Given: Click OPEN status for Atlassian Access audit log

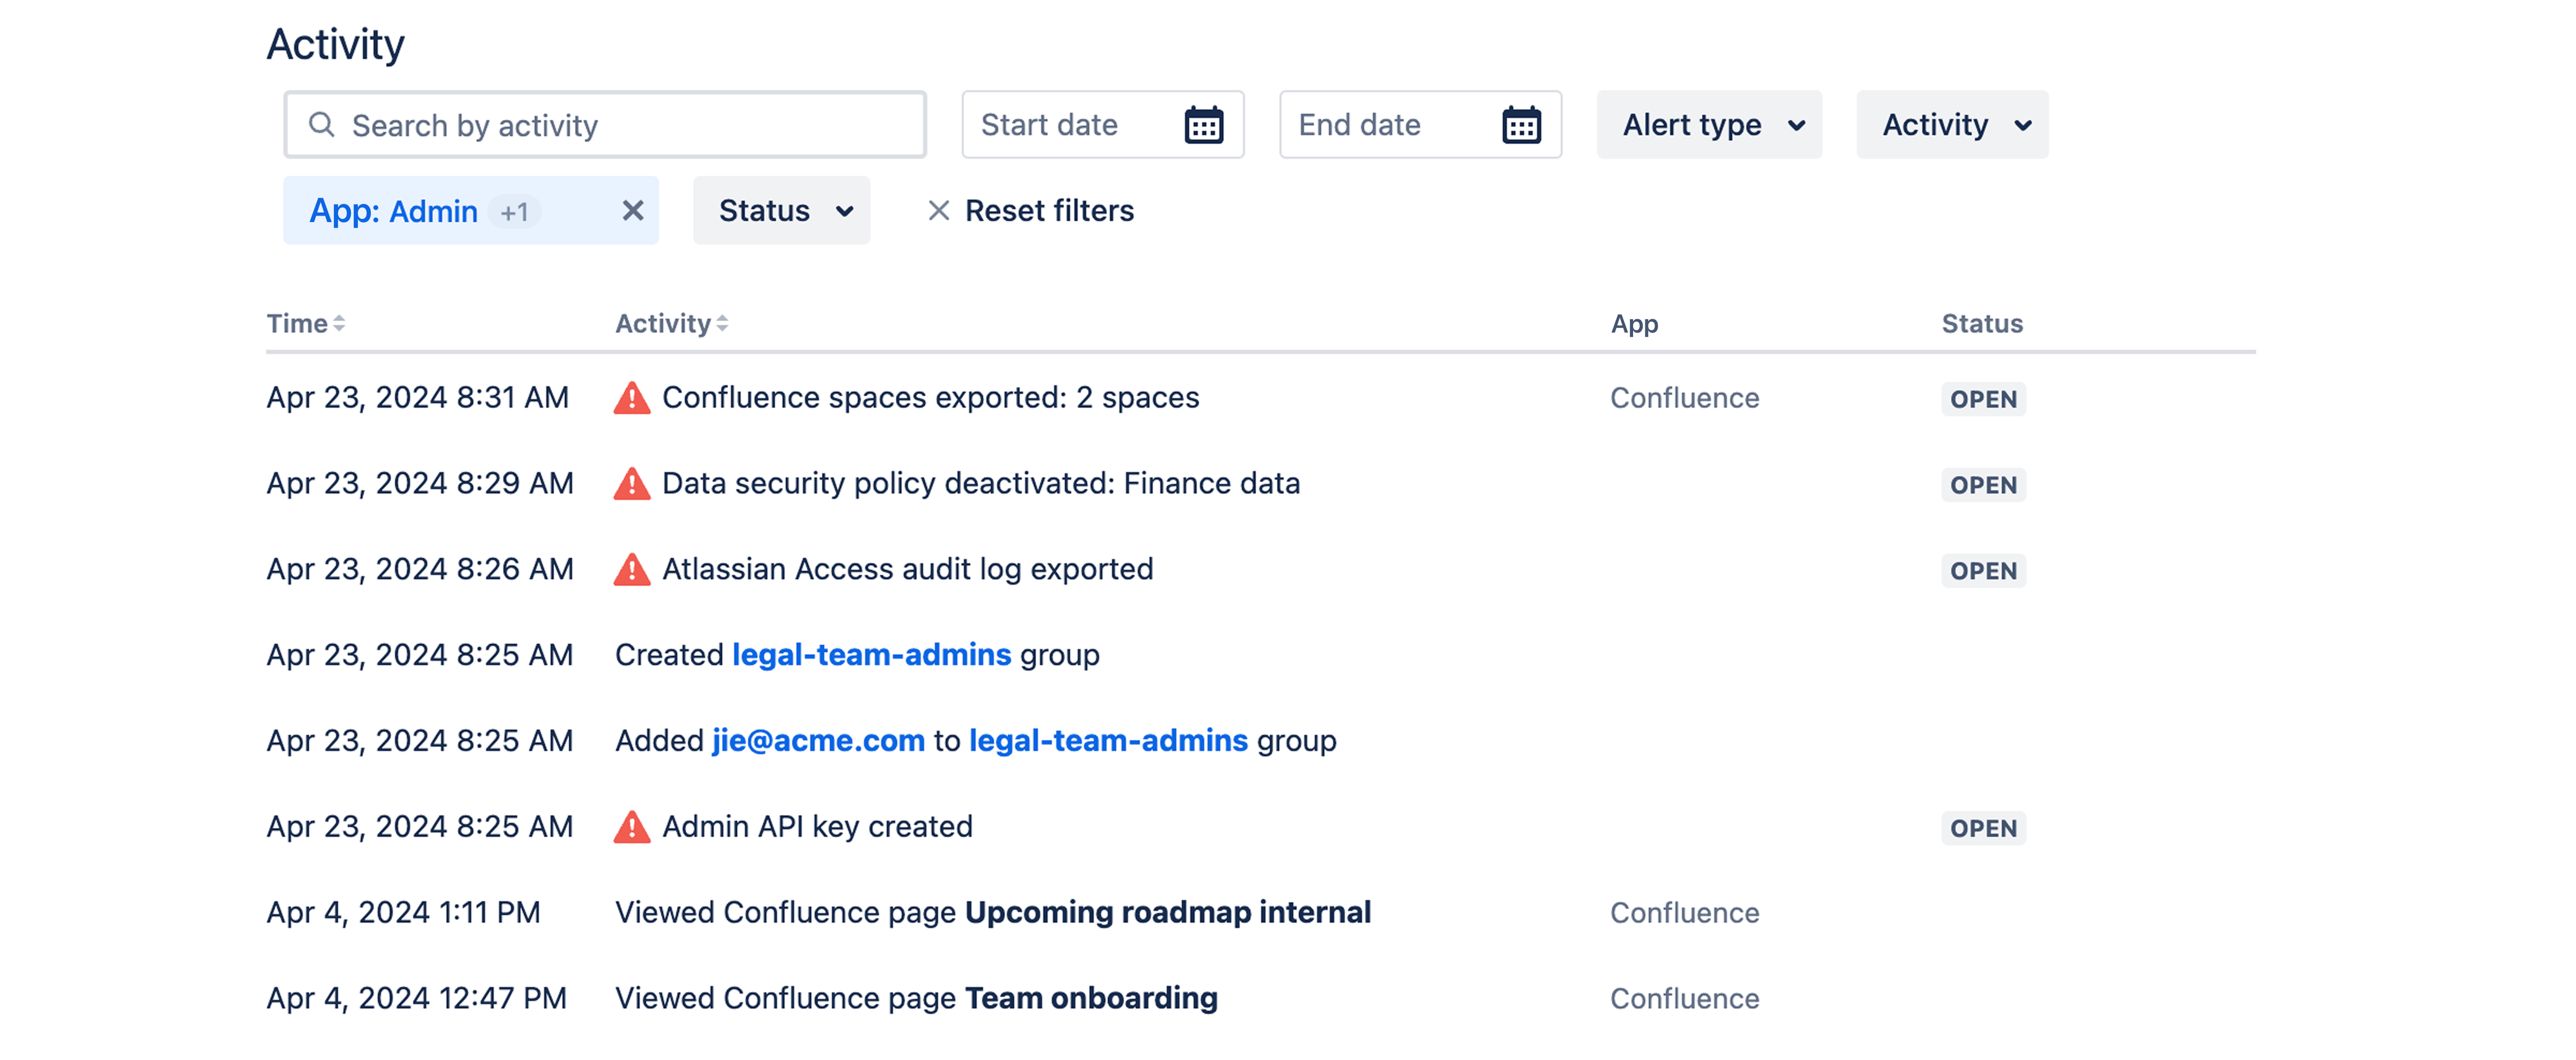Looking at the screenshot, I should tap(1983, 571).
